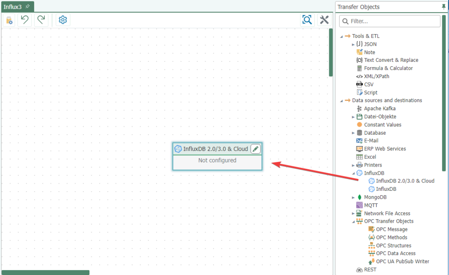Click the document settings icon in toolbar

click(9, 20)
